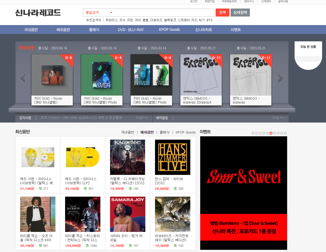
Task: Open 주문배송조회 order tracking link
Action: coord(229,1)
